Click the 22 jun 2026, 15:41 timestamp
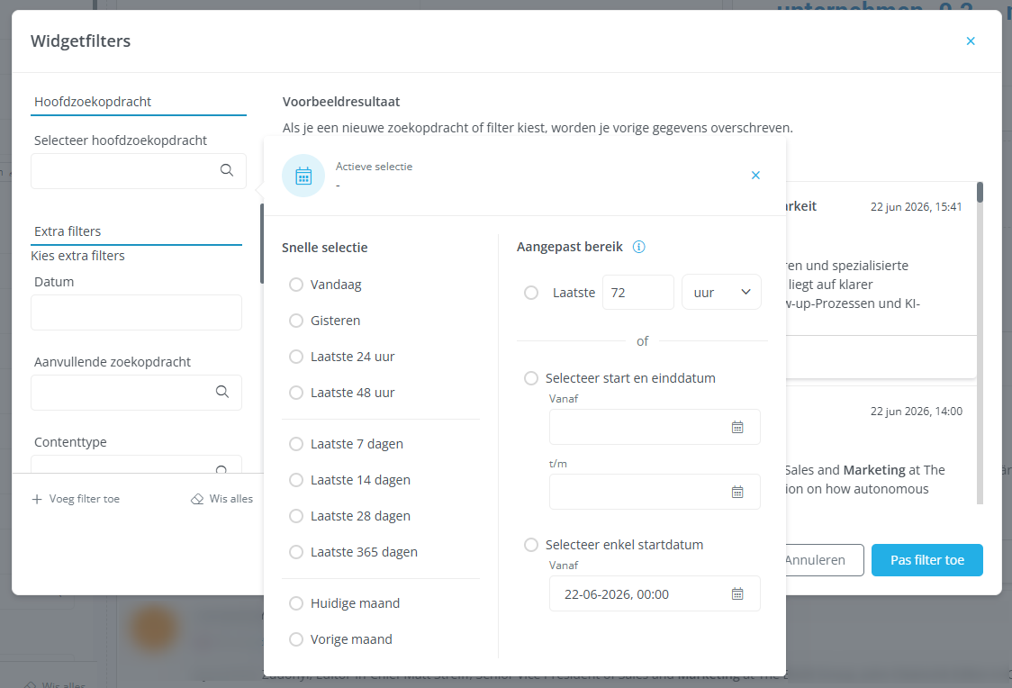This screenshot has height=688, width=1012. (x=916, y=206)
